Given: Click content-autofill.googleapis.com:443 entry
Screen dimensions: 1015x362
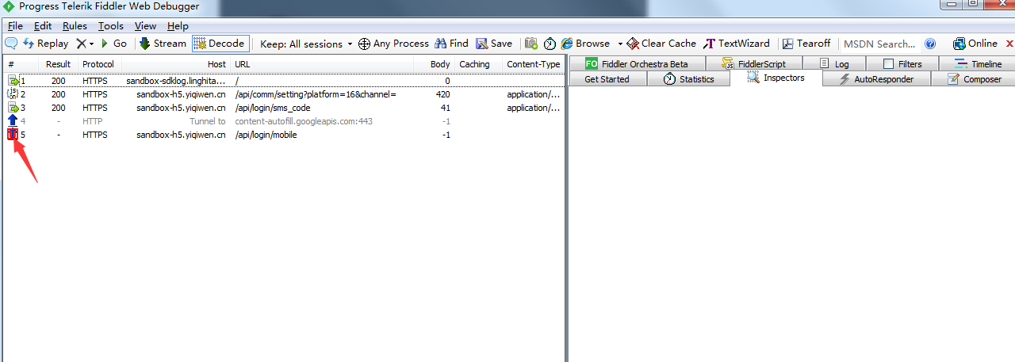Looking at the screenshot, I should [304, 121].
